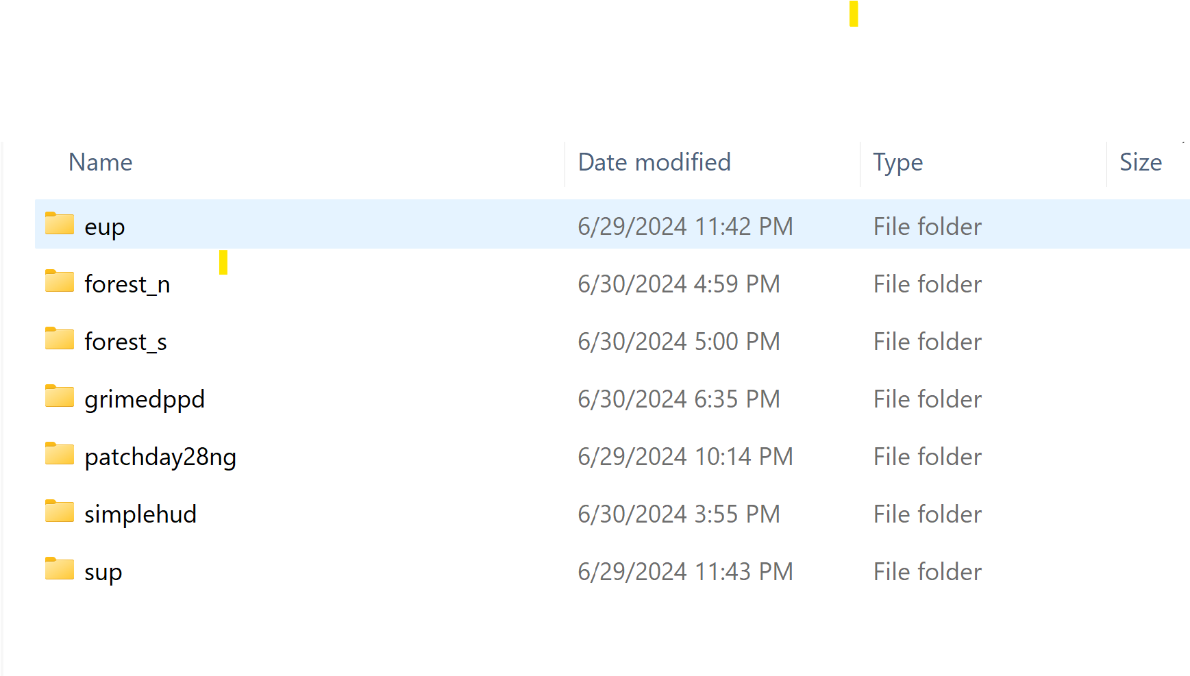The width and height of the screenshot is (1190, 676).
Task: Click the 6/30/2024 6:35 PM date entry
Action: 679,399
